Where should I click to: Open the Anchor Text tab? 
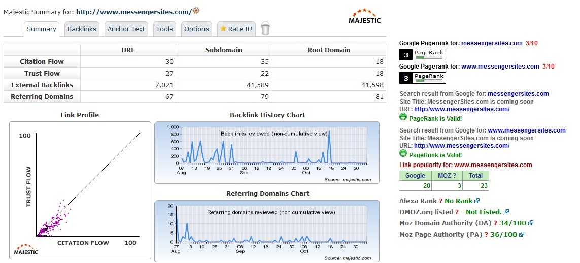(126, 29)
